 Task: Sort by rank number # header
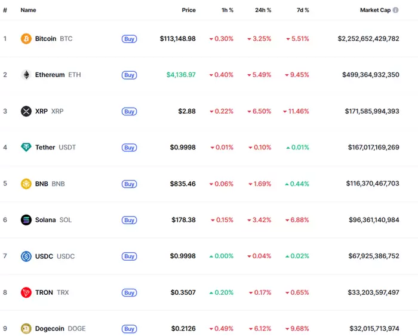(5, 10)
